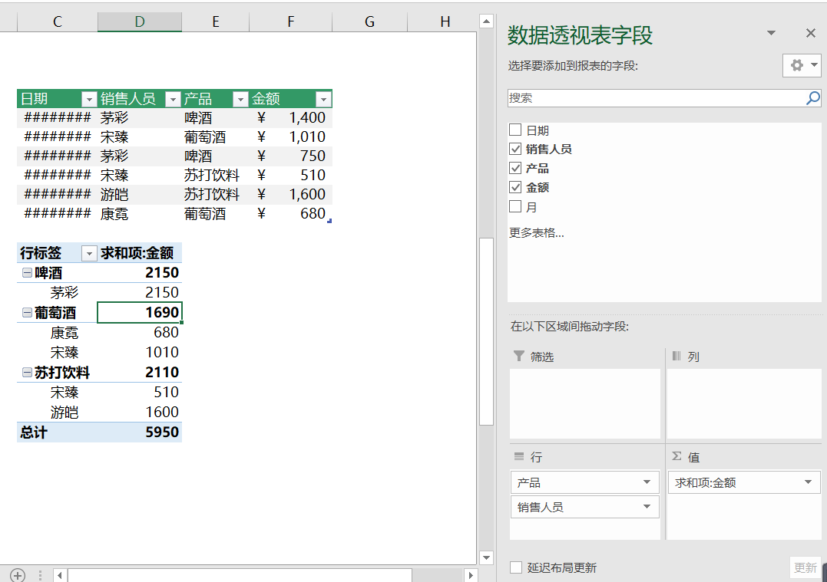Viewport: 827px width, 582px height.
Task: Click the 更新 button
Action: tap(805, 567)
